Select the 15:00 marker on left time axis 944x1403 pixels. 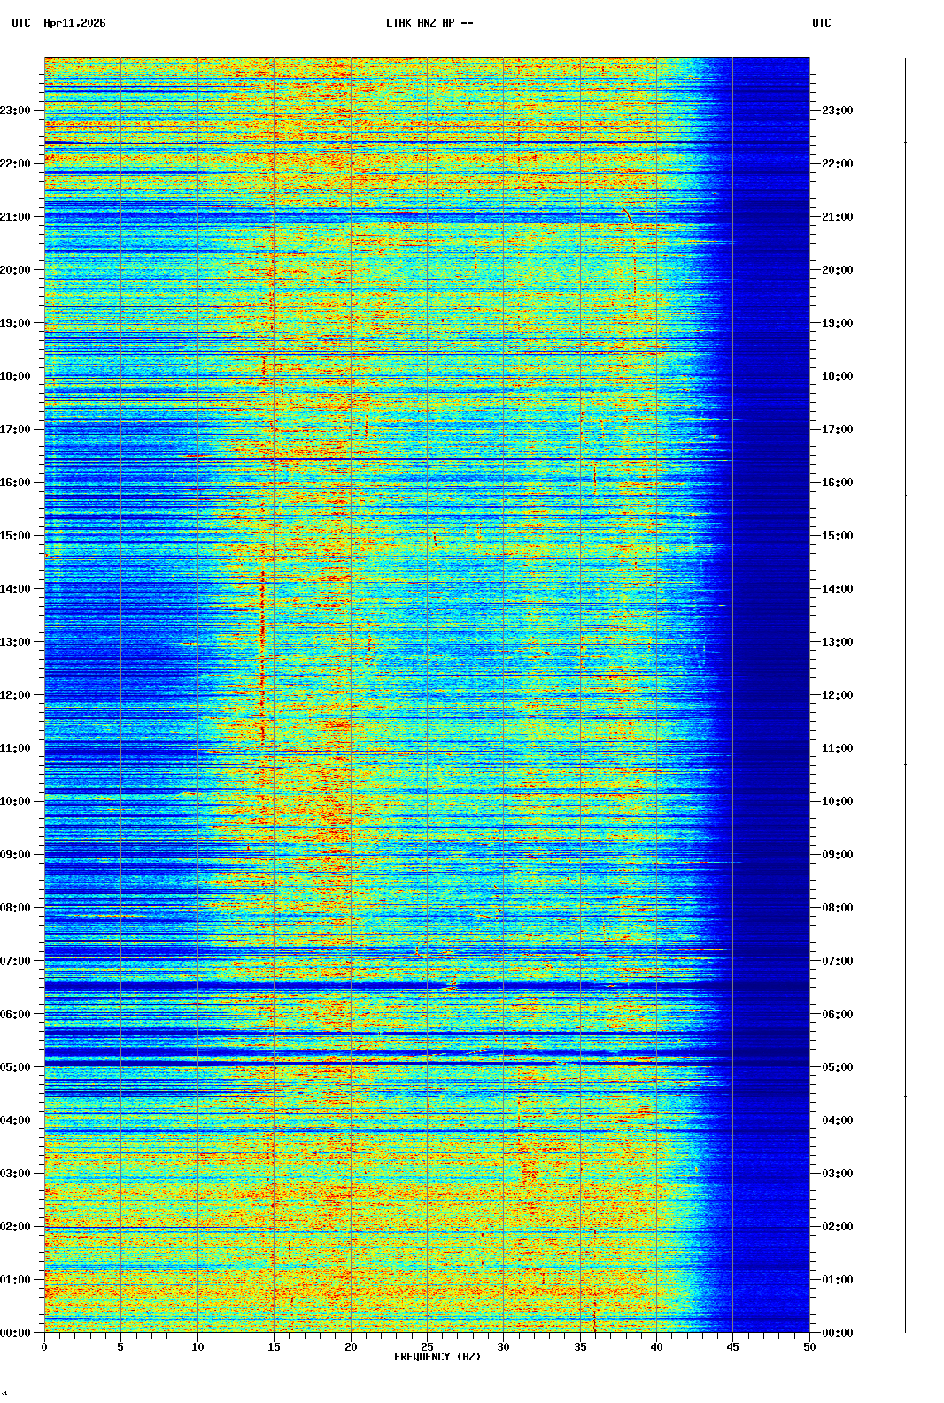[16, 536]
